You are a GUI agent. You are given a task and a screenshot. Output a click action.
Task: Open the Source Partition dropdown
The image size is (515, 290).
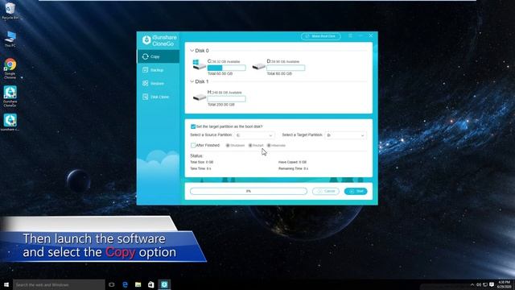pos(254,135)
